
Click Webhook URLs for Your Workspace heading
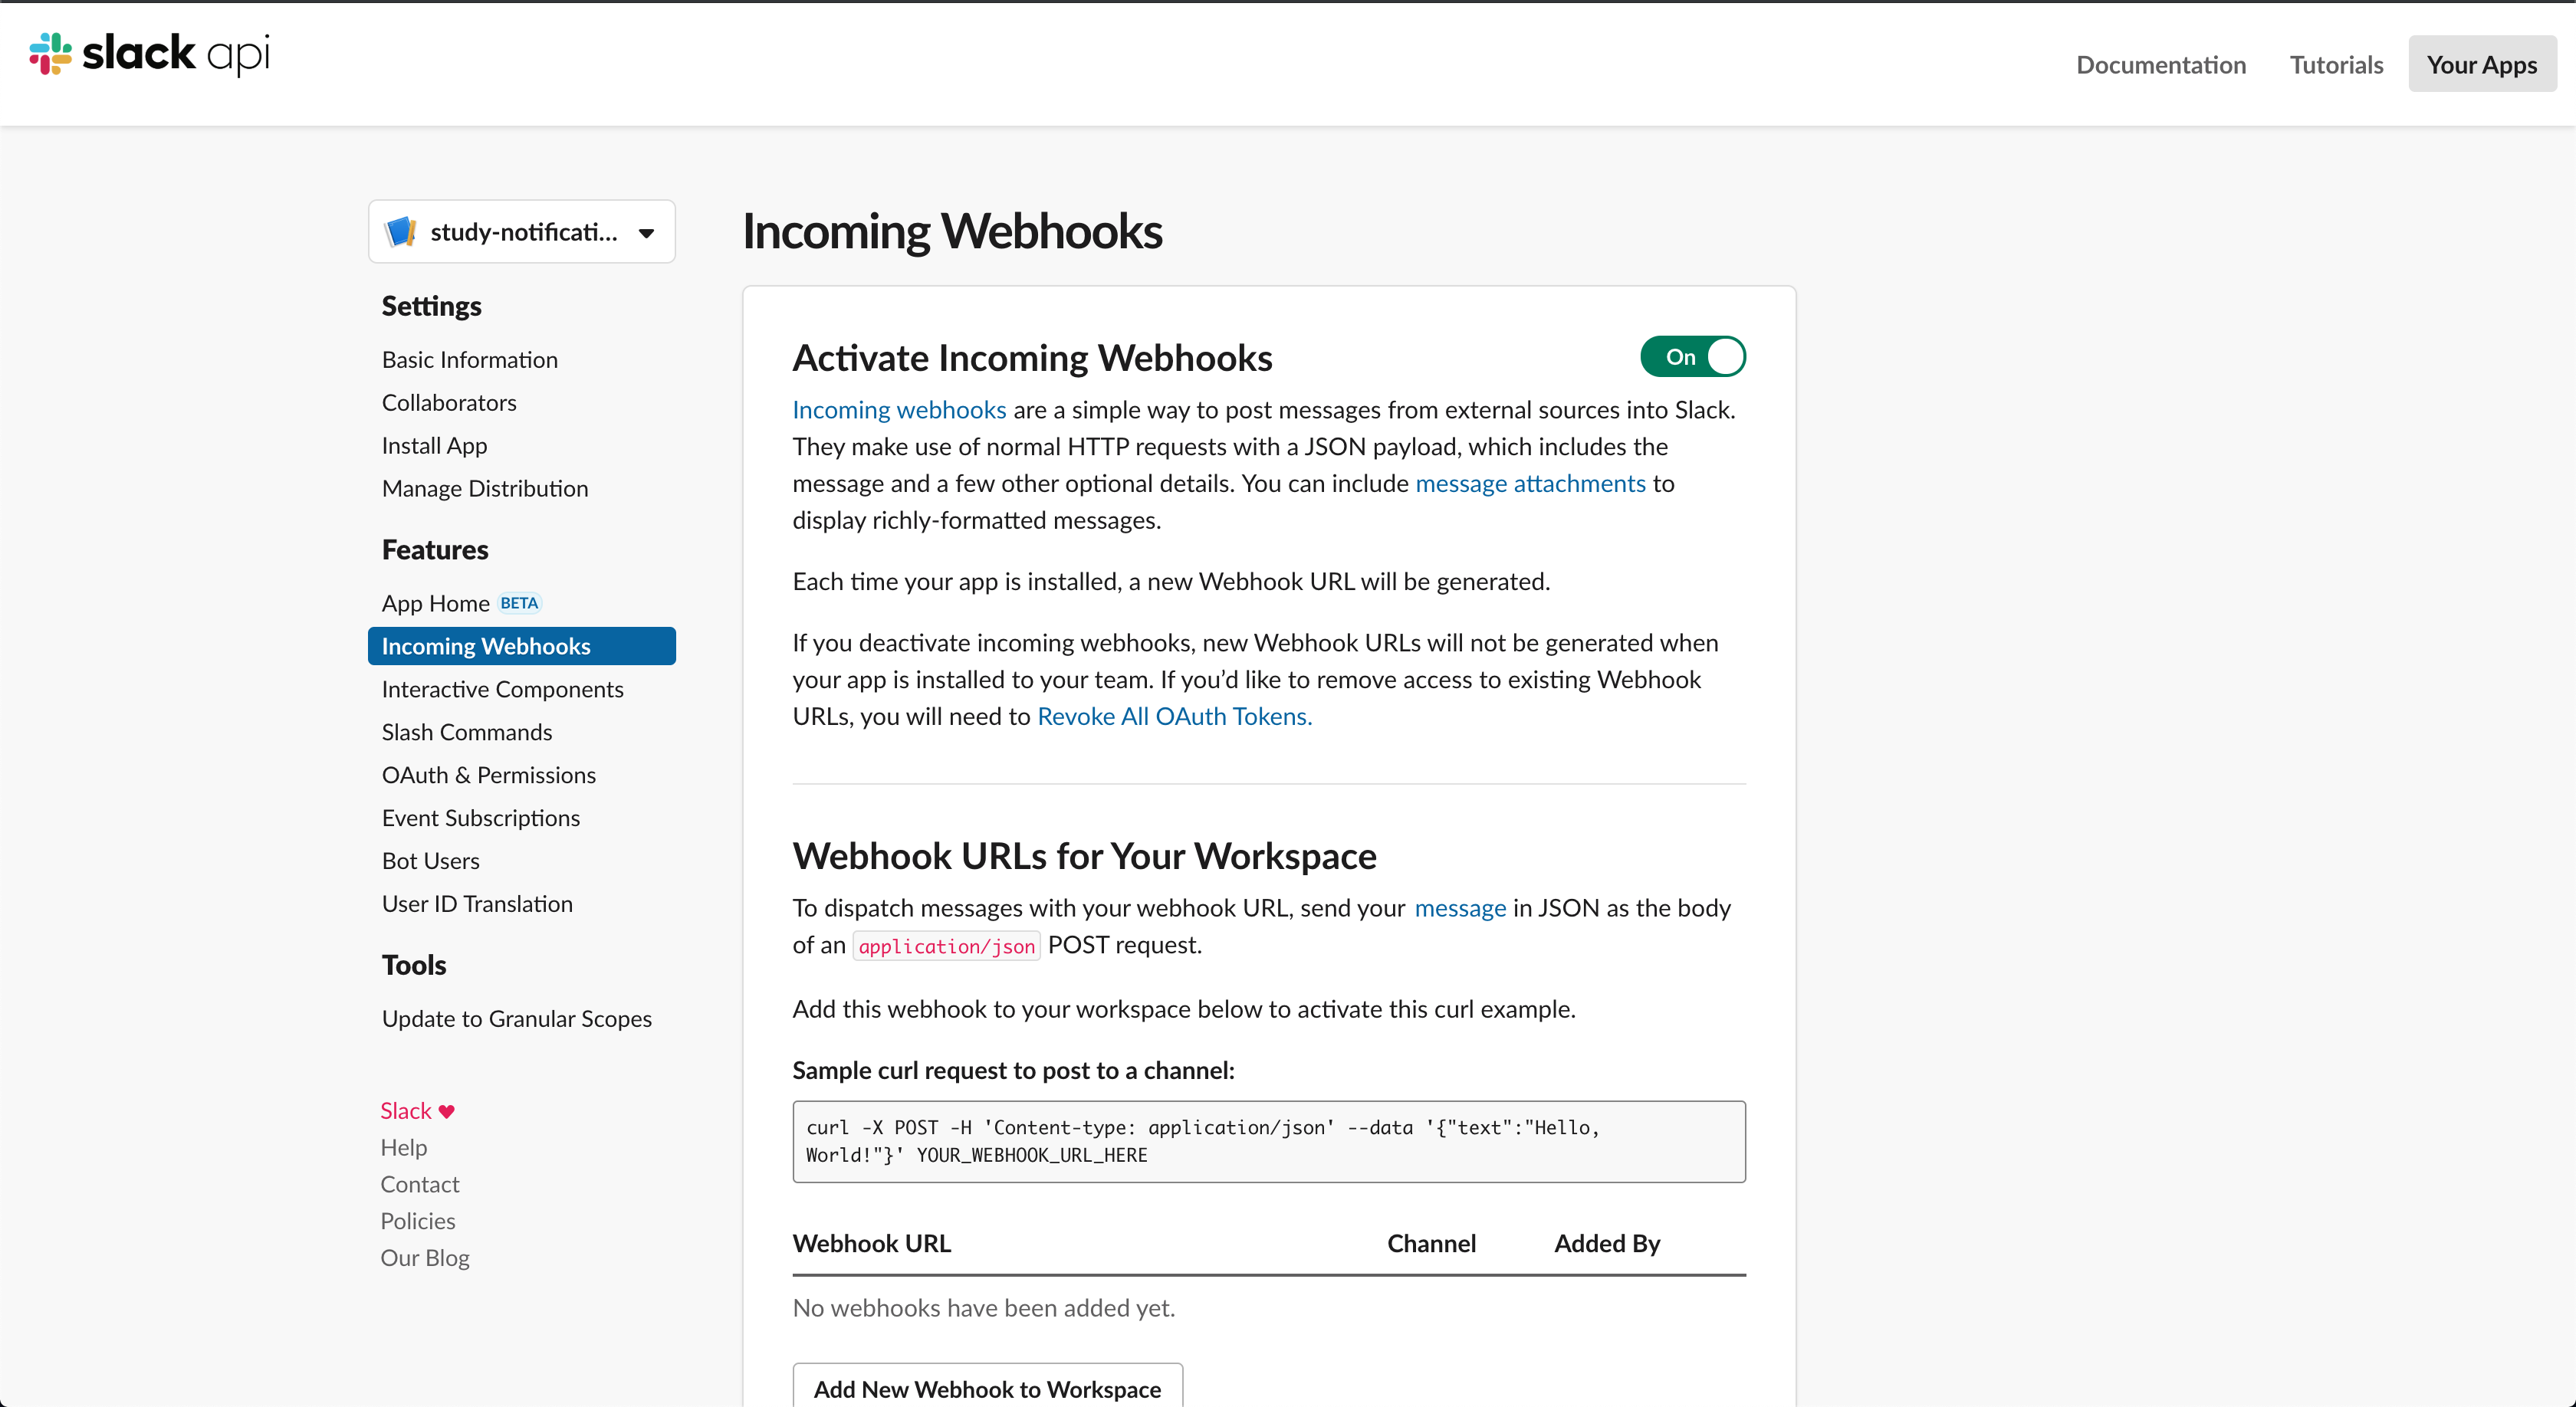click(1084, 857)
